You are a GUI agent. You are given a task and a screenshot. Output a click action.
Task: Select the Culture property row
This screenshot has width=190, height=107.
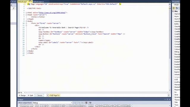(177, 49)
